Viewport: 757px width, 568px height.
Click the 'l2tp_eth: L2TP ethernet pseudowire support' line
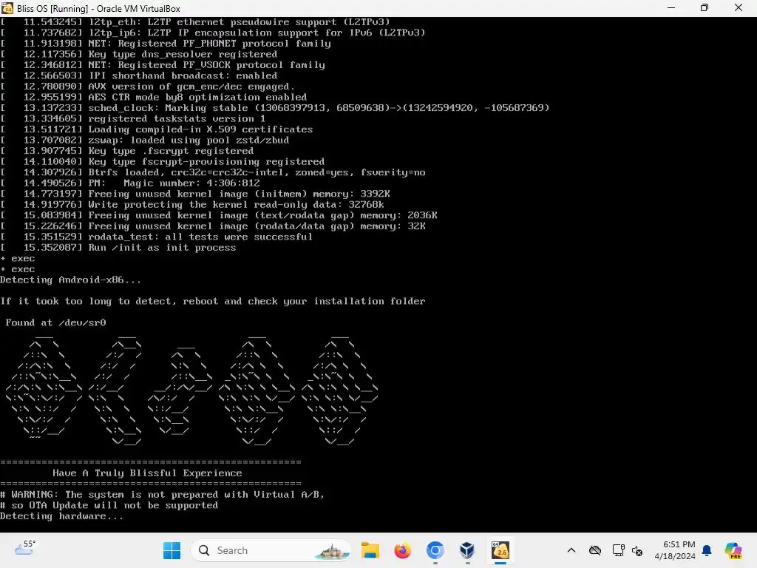coord(195,21)
